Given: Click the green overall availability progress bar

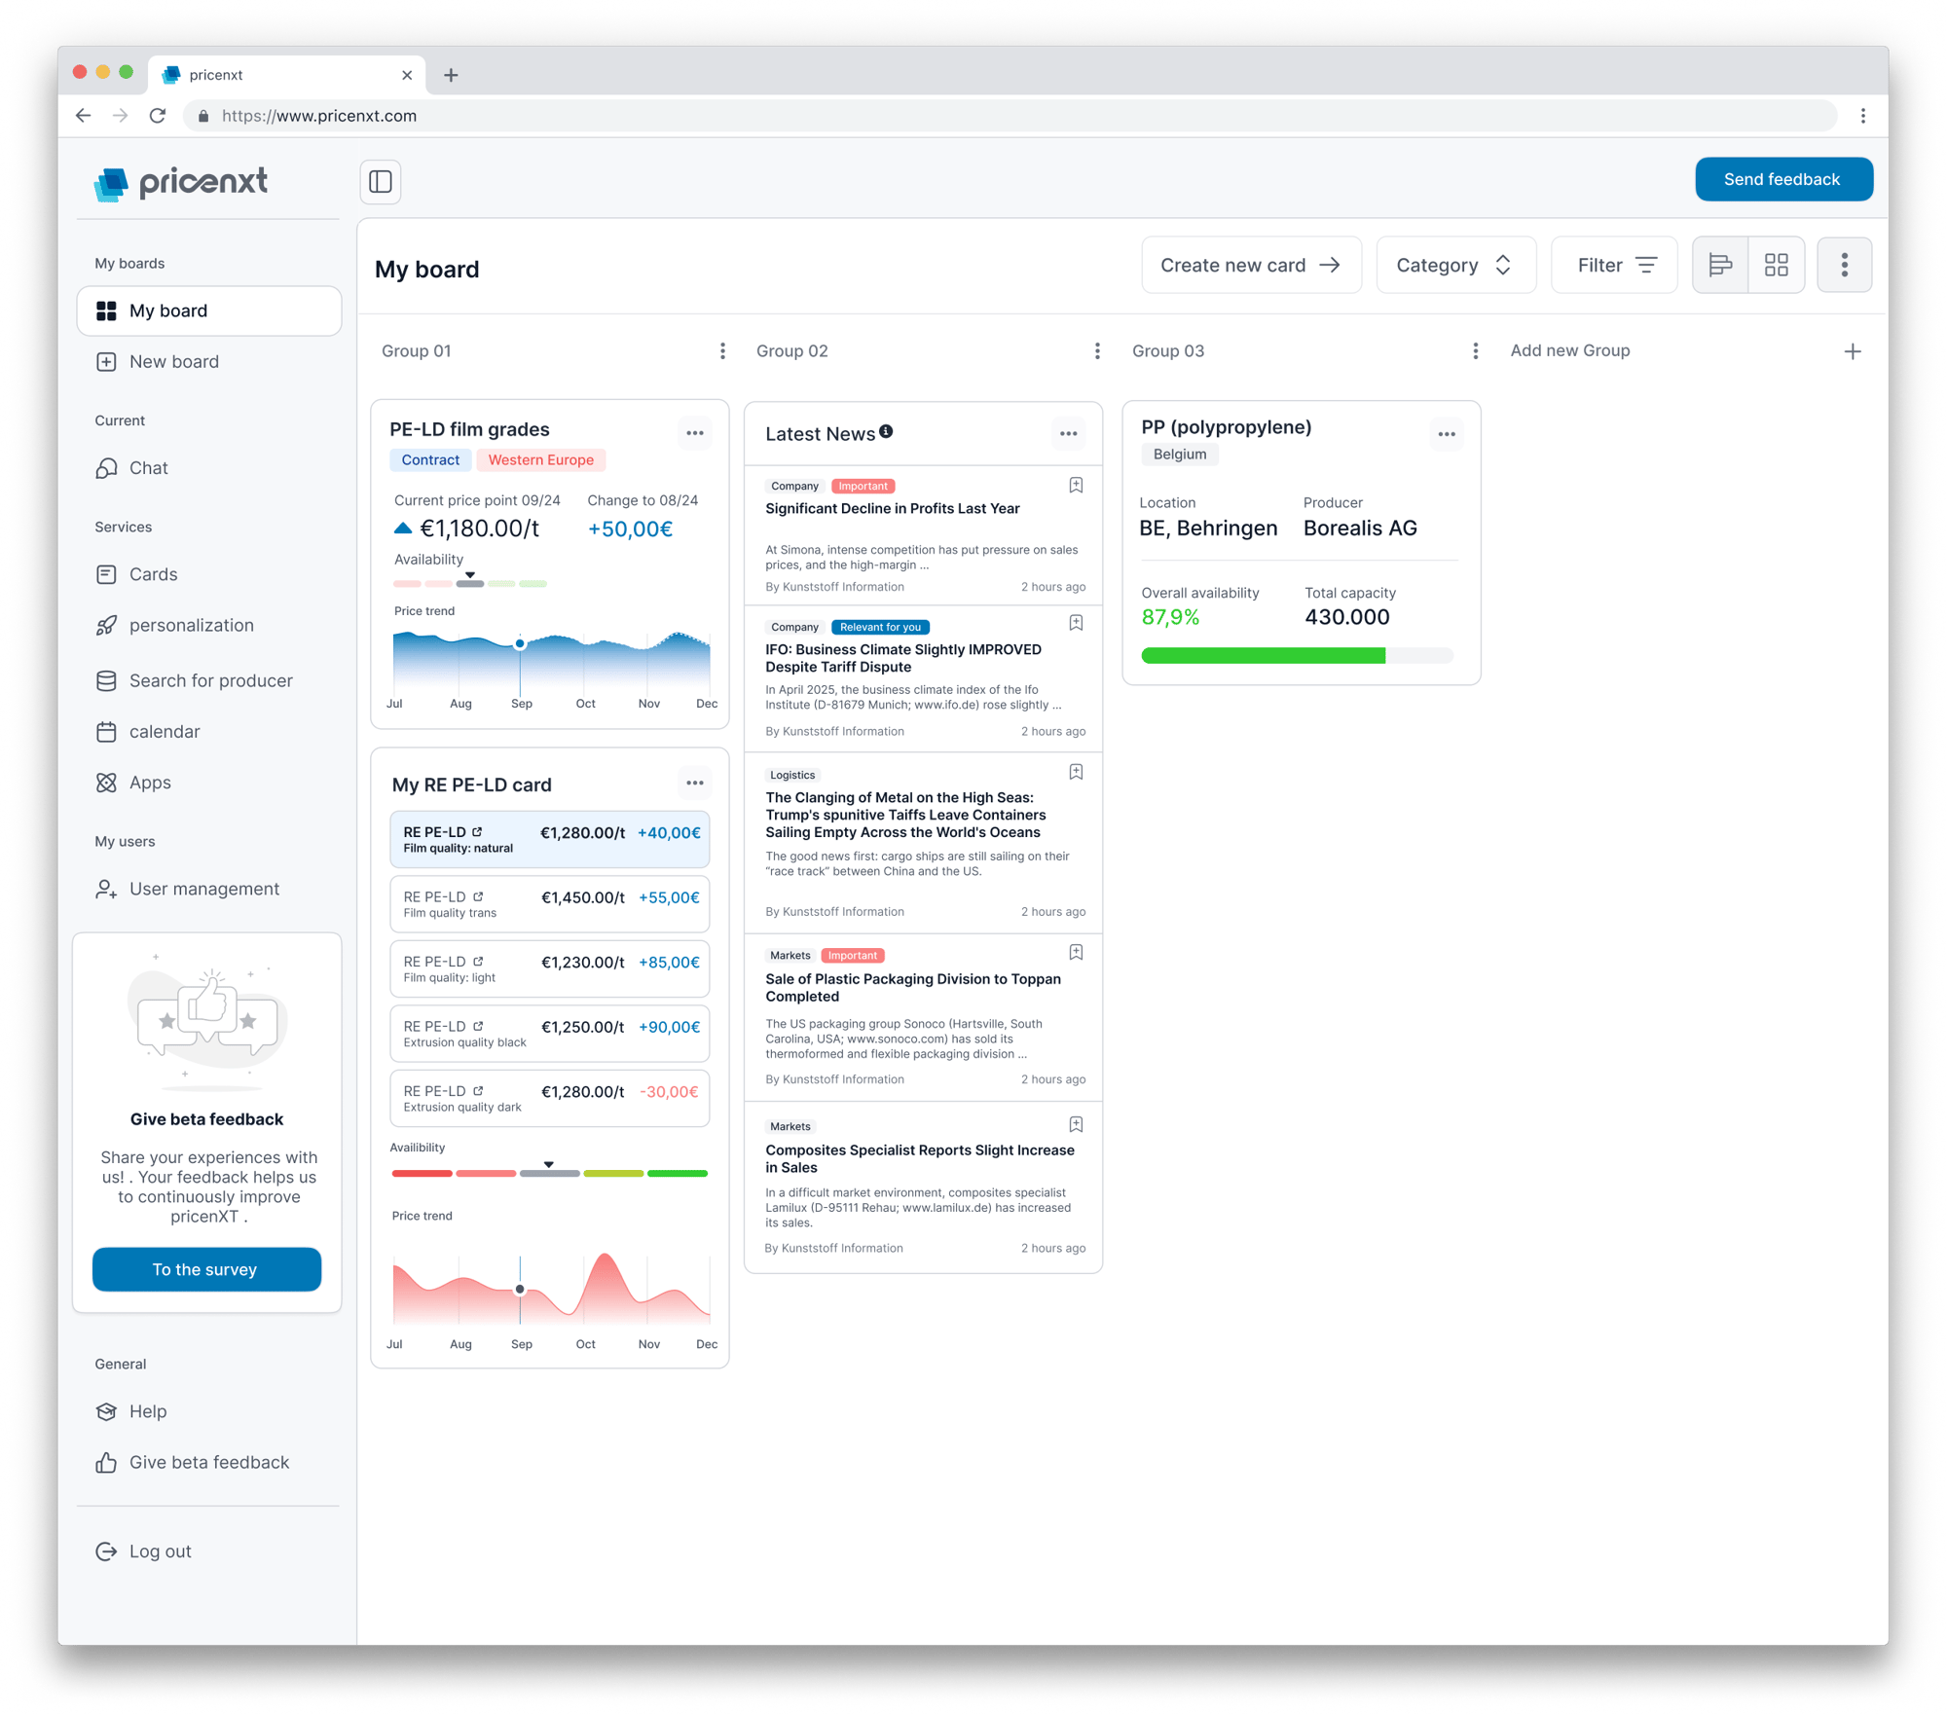Looking at the screenshot, I should pos(1263,656).
